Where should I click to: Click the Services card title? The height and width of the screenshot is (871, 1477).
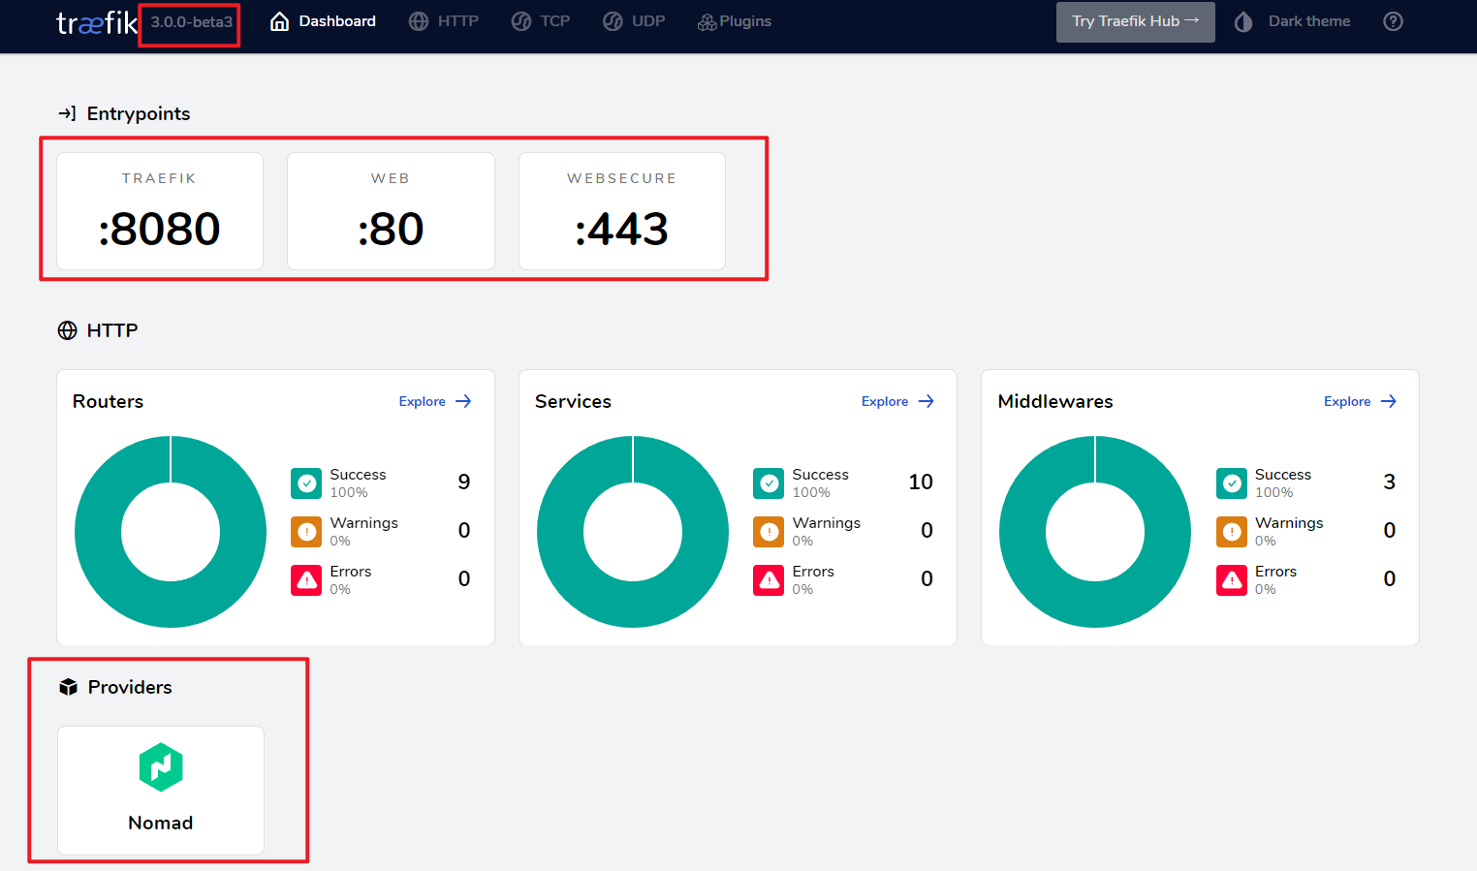pyautogui.click(x=573, y=401)
